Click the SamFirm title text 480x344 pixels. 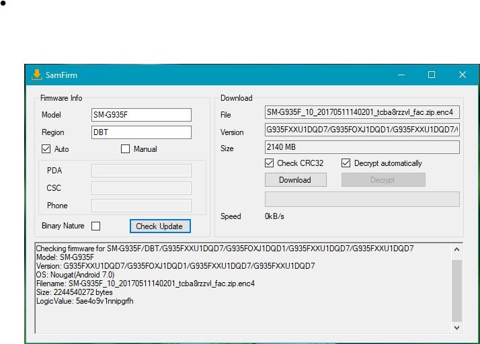(62, 75)
